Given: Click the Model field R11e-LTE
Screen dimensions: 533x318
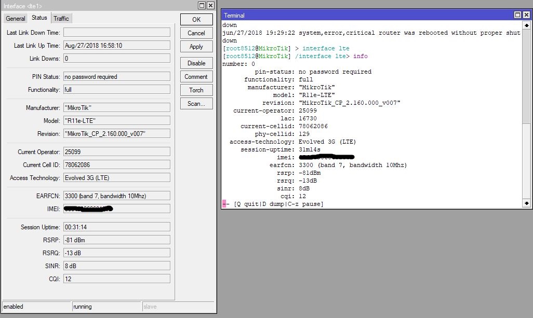Looking at the screenshot, I should (116, 120).
